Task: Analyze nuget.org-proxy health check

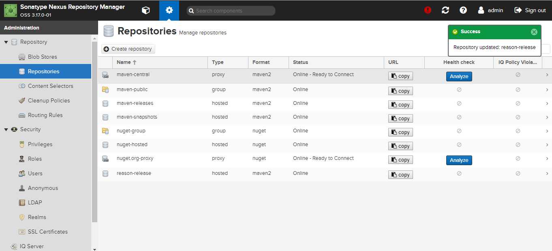Action: 459,160
